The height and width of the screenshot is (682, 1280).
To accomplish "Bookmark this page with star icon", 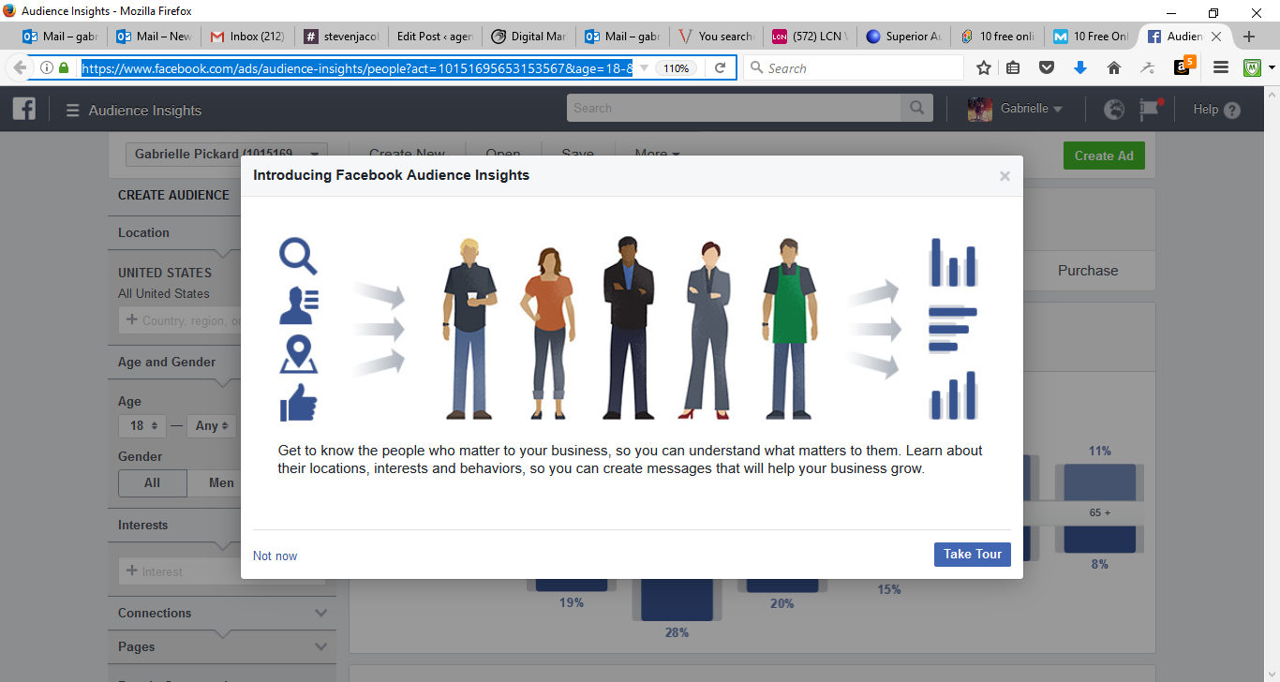I will (984, 68).
